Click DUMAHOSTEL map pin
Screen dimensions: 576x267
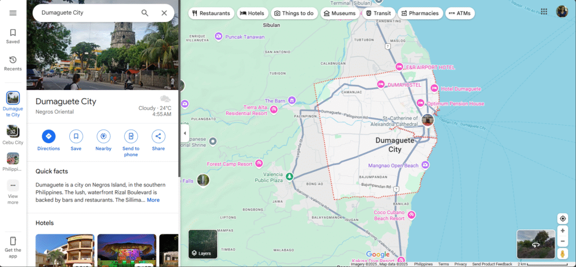pos(381,84)
